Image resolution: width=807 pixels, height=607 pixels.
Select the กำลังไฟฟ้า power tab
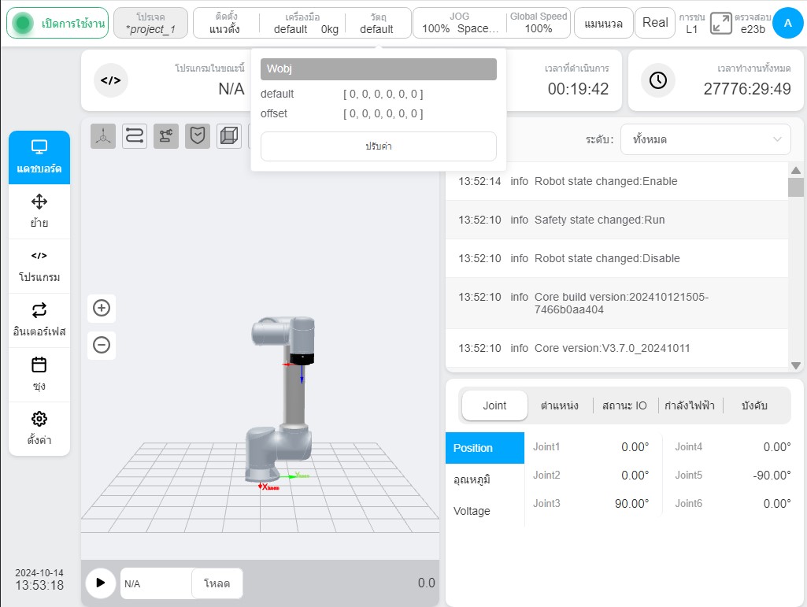(690, 405)
